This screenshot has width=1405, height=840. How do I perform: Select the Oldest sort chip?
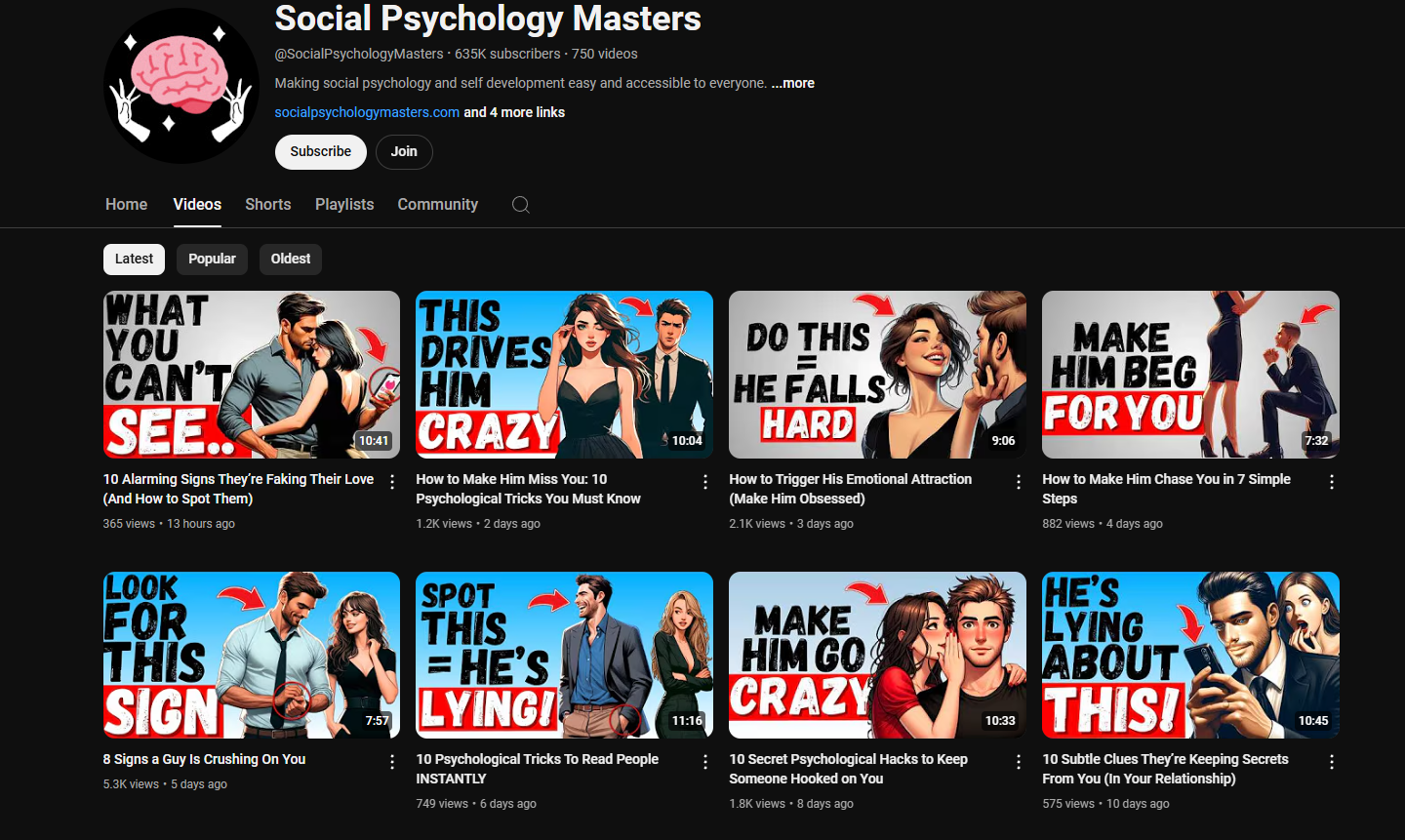click(291, 259)
